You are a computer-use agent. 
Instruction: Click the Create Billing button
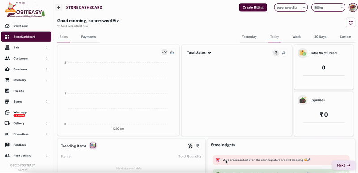(x=253, y=7)
